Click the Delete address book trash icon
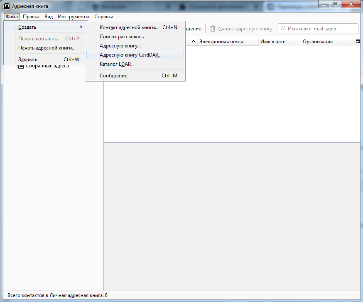 click(x=213, y=29)
